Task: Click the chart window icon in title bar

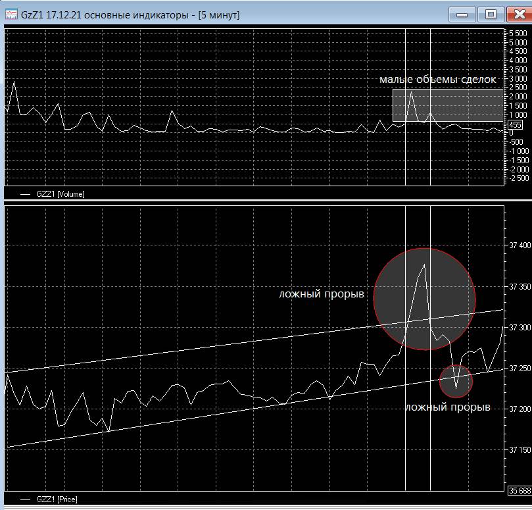Action: [11, 14]
